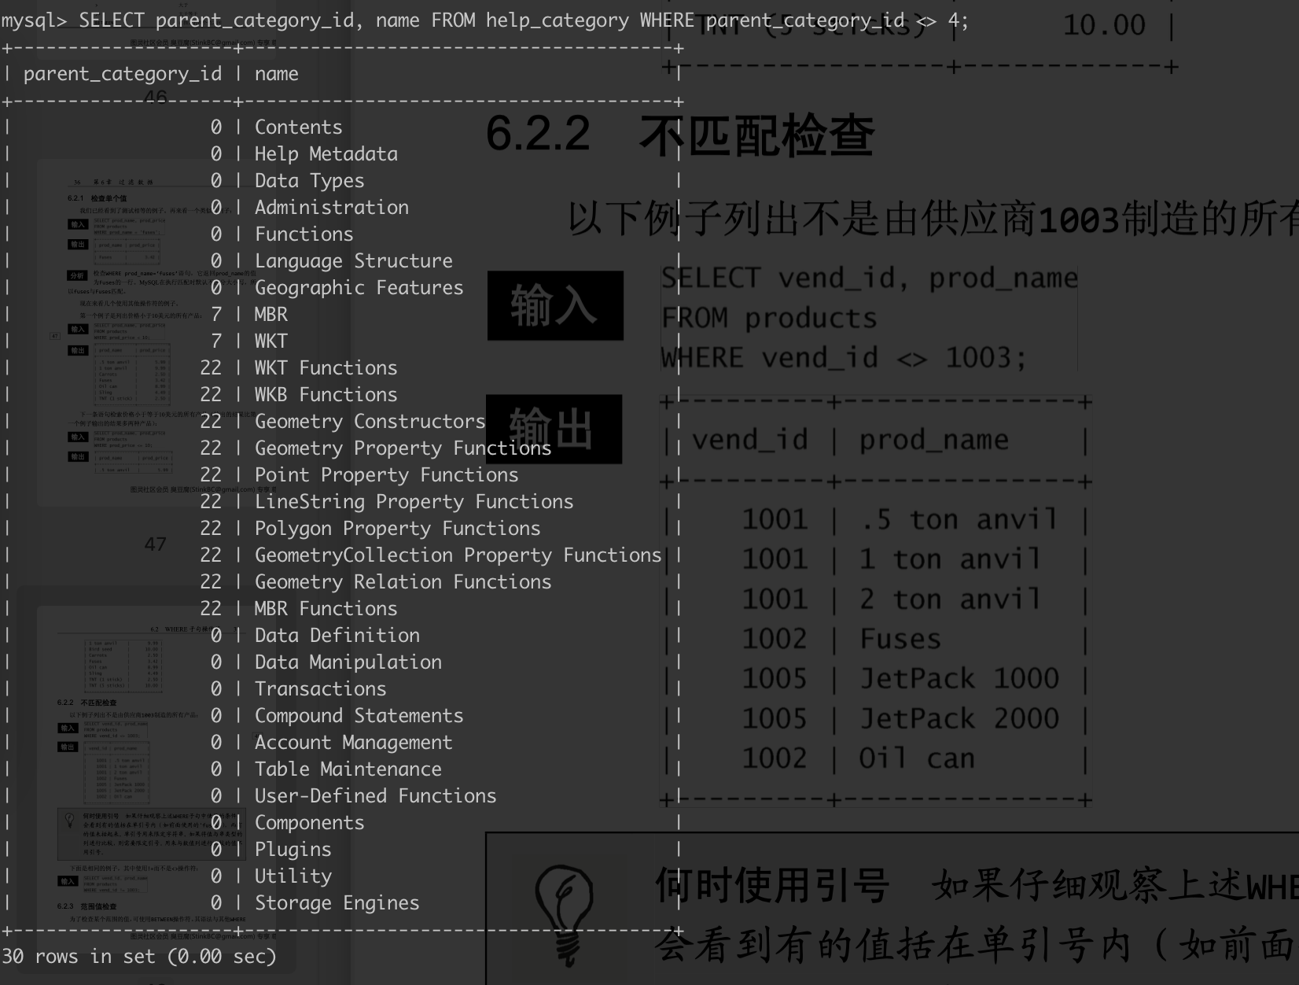
Task: Click the '1 ton anvil' row in PDF table
Action: coord(877,559)
